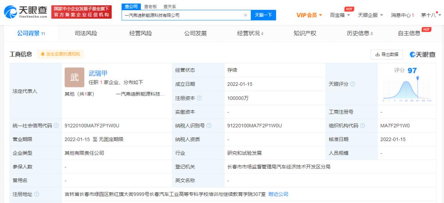Switch to the 自主信息 tab
The height and width of the screenshot is (203, 444).
click(409, 33)
